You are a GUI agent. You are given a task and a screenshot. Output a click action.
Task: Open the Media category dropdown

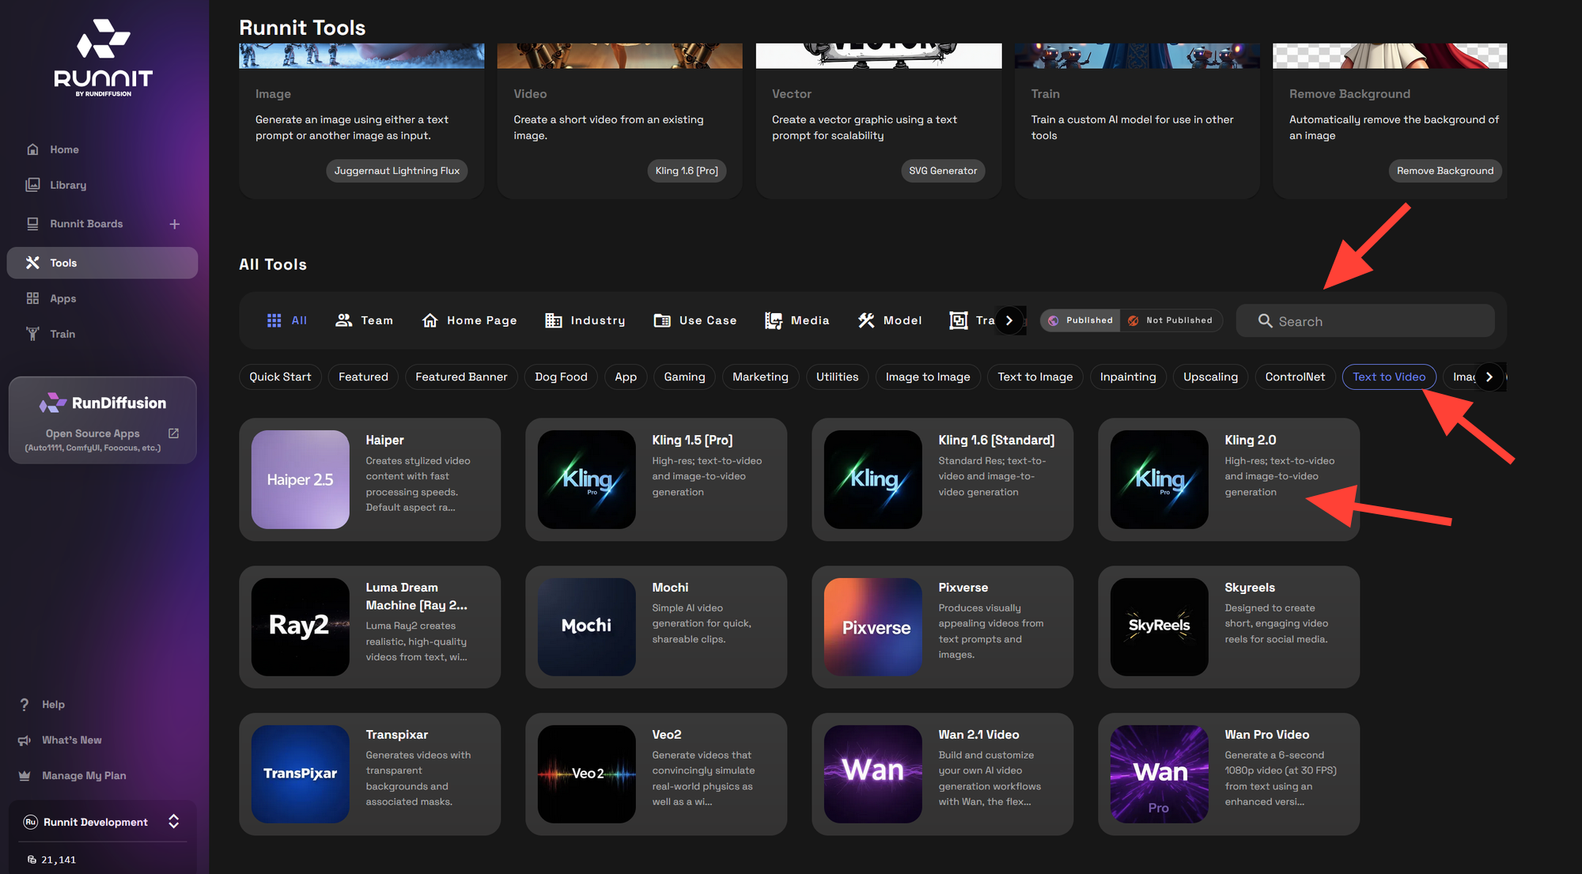coord(797,320)
